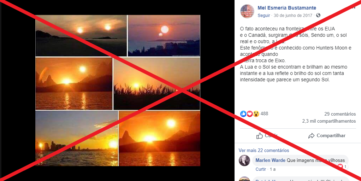View the 2,3 mil compartilhamentos list
361x181 pixels.
click(329, 121)
